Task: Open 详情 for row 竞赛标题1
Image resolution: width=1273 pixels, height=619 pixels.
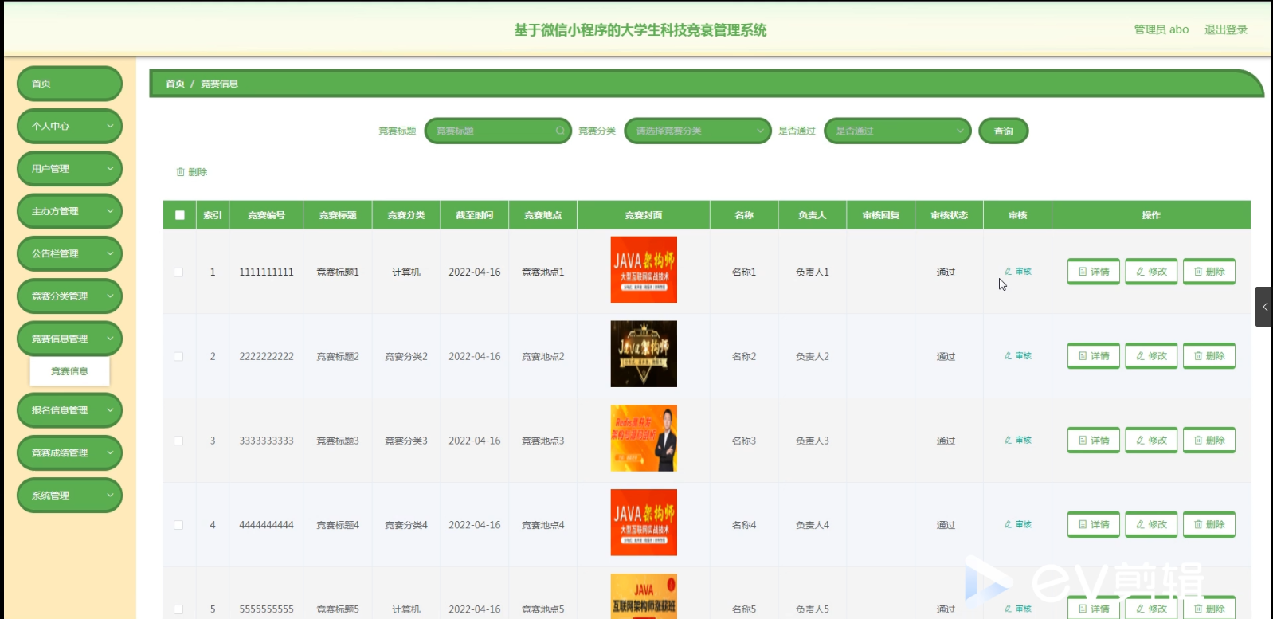Action: pos(1094,272)
